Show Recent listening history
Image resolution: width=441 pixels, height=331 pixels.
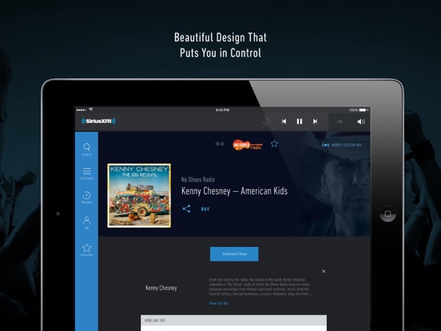coord(86,197)
